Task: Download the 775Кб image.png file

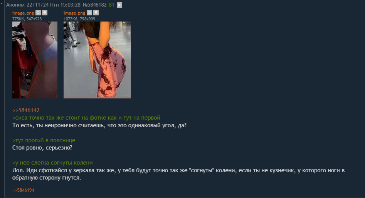Action: (45, 13)
